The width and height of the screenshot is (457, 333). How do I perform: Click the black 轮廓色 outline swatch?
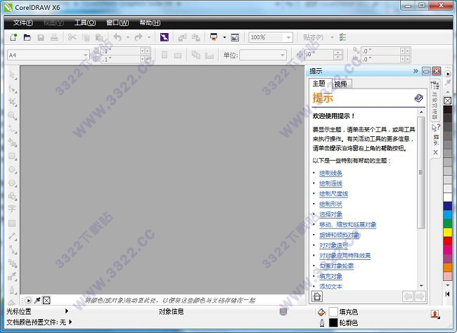tap(333, 322)
